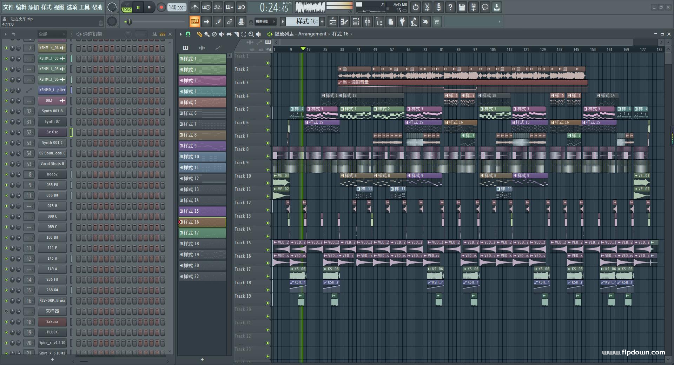Viewport: 674px width, 365px height.
Task: Select 样式 3 in pattern picker
Action: pos(202,81)
